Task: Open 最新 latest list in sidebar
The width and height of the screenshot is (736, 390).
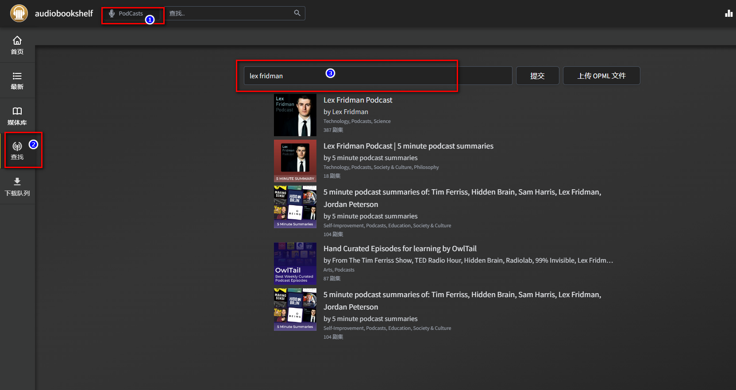Action: click(17, 80)
